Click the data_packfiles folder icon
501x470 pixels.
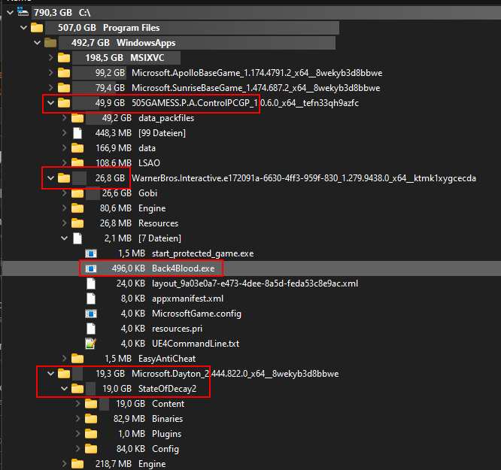pyautogui.click(x=77, y=118)
